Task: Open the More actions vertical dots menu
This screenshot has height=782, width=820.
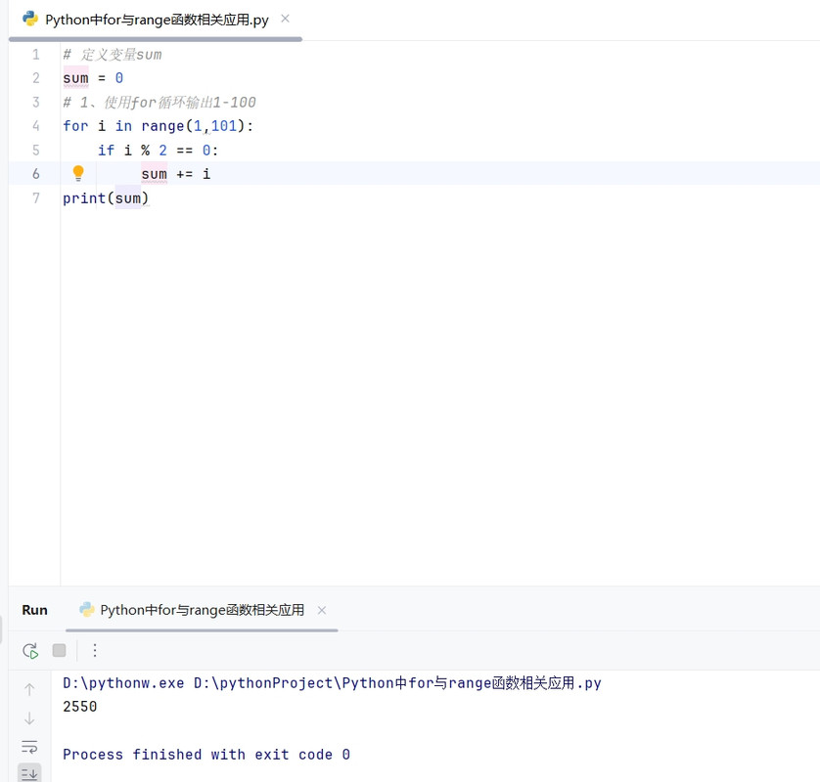Action: click(95, 650)
